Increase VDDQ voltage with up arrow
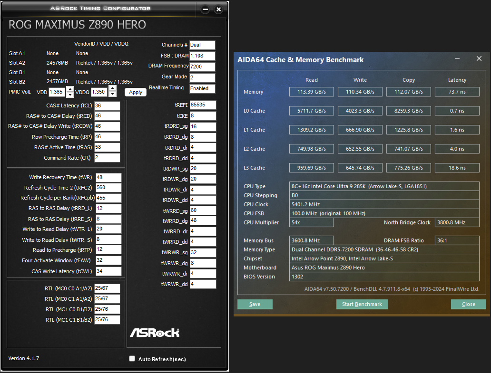 (112, 88)
